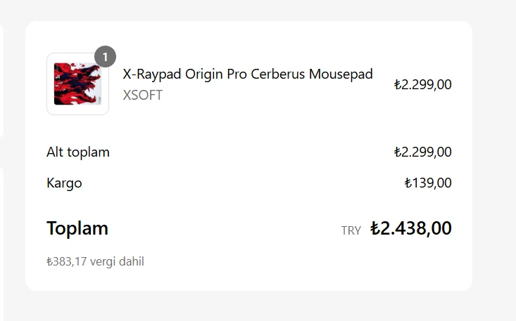
Task: Click the bold Toplam label
Action: [x=77, y=228]
